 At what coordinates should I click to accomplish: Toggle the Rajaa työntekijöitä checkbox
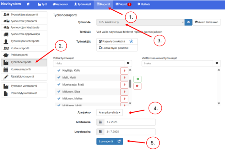[x=100, y=41]
